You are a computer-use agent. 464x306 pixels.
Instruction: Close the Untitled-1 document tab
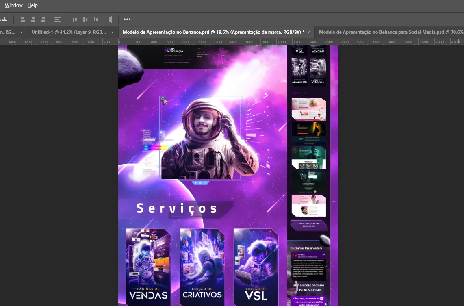[113, 32]
